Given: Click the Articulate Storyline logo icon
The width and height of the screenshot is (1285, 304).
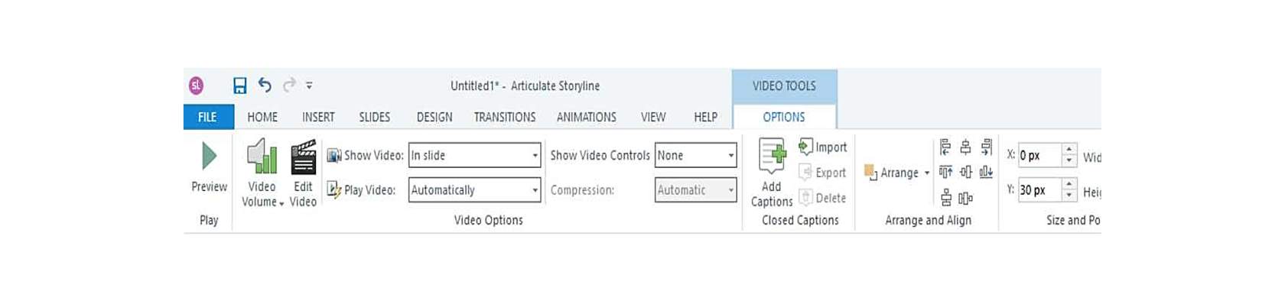Looking at the screenshot, I should point(197,86).
